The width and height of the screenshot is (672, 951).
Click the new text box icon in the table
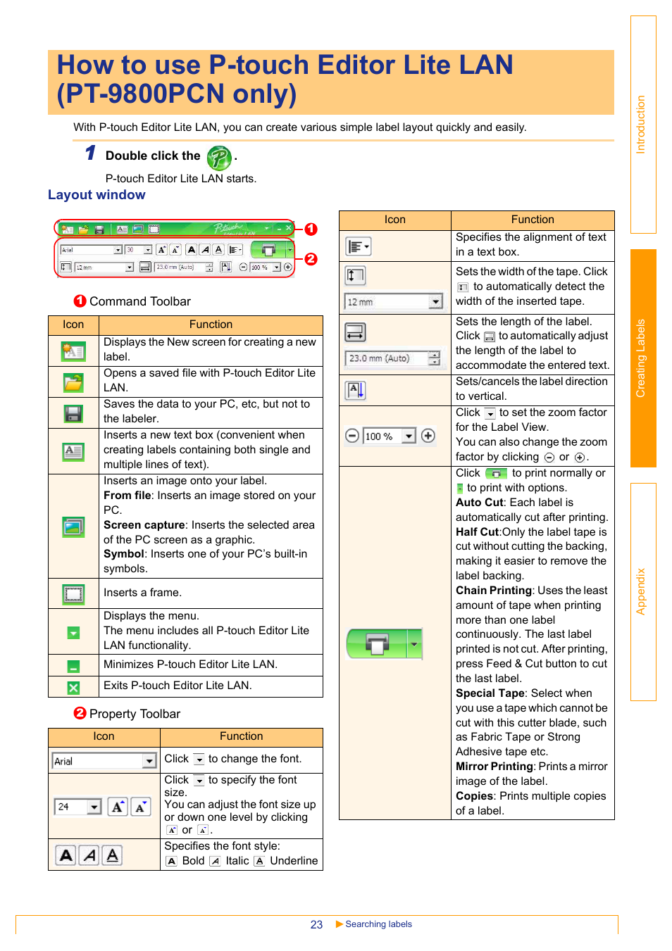[73, 452]
